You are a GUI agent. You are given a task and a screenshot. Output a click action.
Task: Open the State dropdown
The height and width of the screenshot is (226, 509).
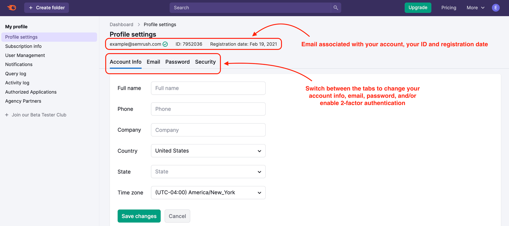pos(208,171)
